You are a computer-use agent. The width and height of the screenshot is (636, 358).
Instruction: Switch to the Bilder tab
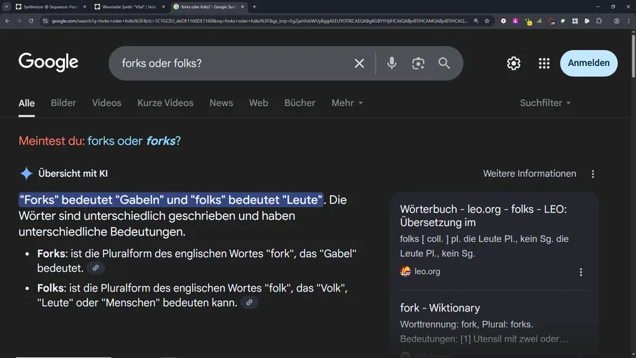coord(63,103)
